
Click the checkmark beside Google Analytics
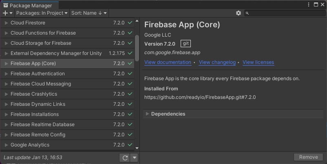pyautogui.click(x=130, y=145)
